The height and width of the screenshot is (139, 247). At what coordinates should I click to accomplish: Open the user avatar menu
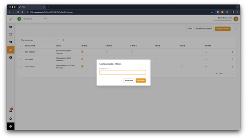[x=236, y=19]
